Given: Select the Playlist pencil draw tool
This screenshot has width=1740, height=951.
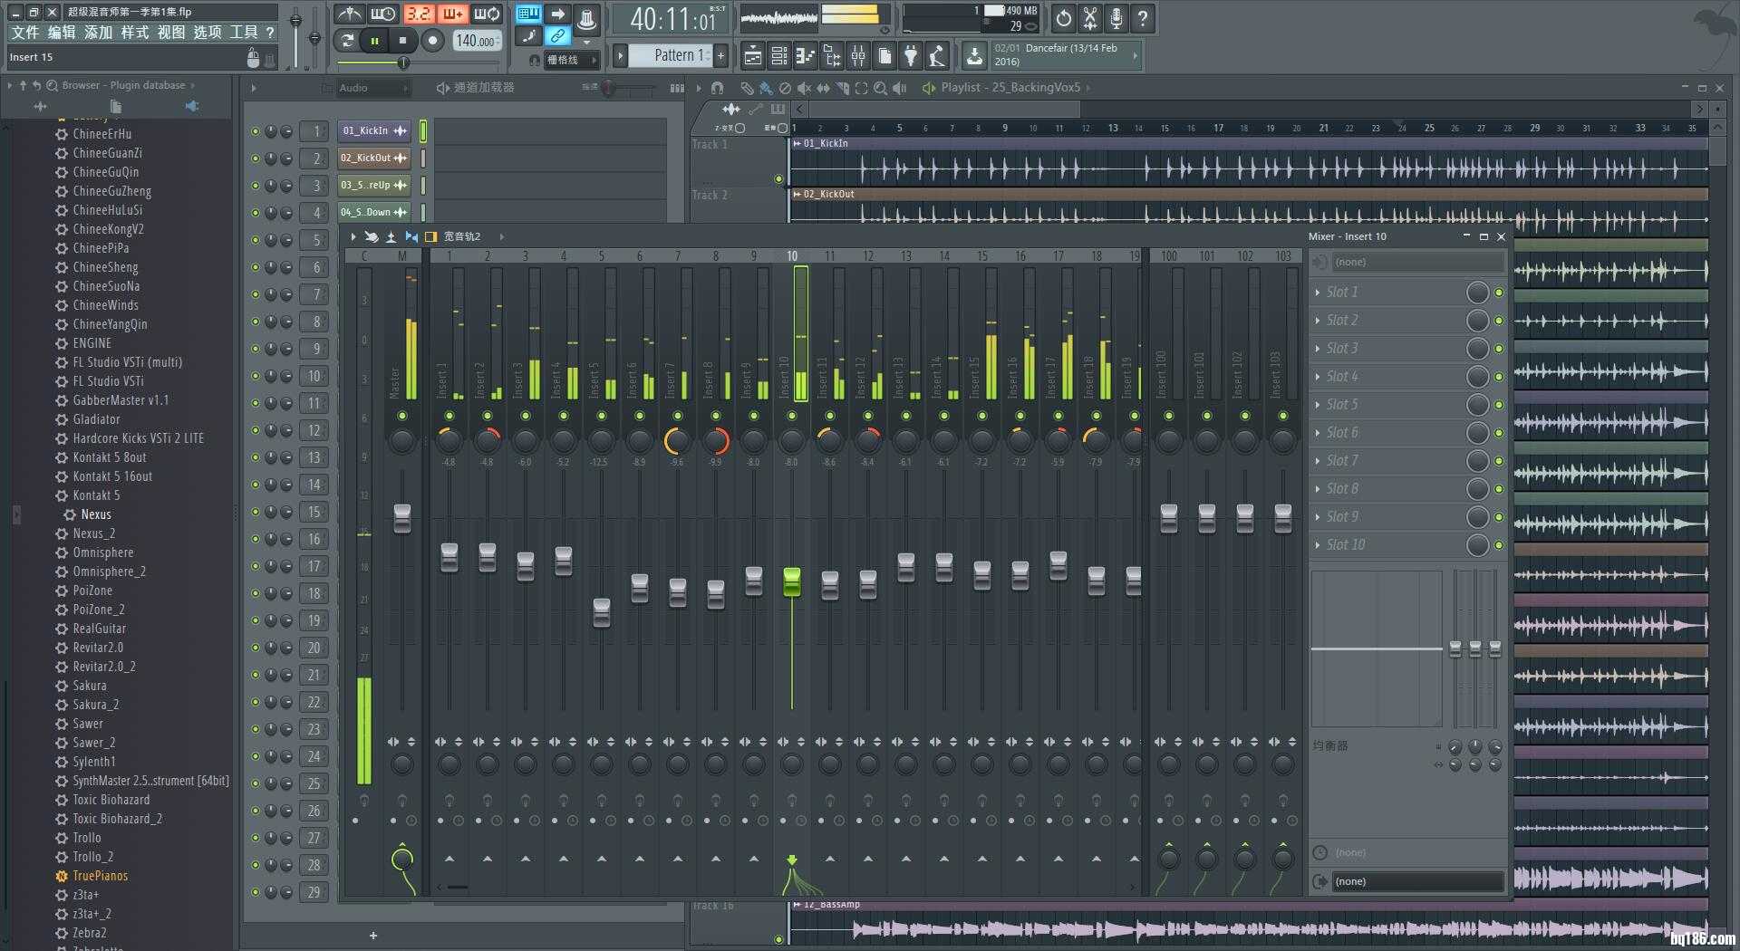Looking at the screenshot, I should coord(747,88).
